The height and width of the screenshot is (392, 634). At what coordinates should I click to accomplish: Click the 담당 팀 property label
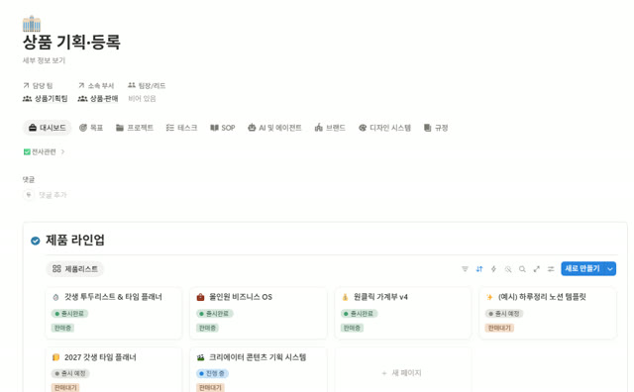point(43,86)
